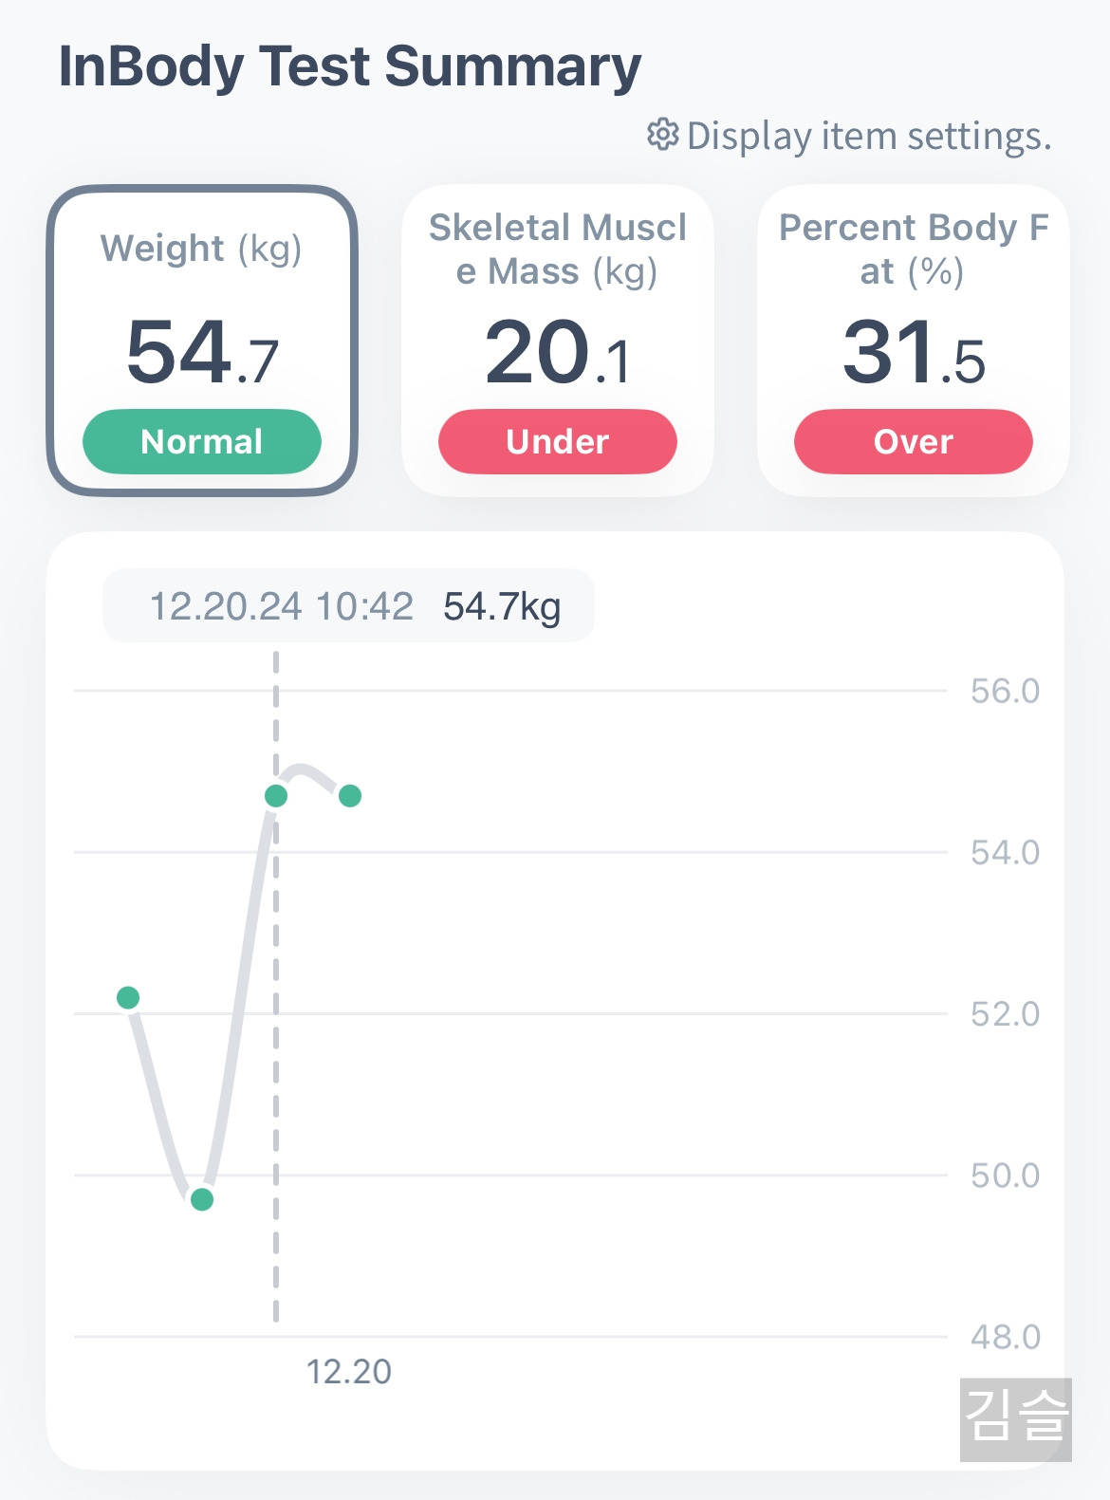
Task: Switch to the Percent Body Fat card title
Action: click(x=913, y=250)
